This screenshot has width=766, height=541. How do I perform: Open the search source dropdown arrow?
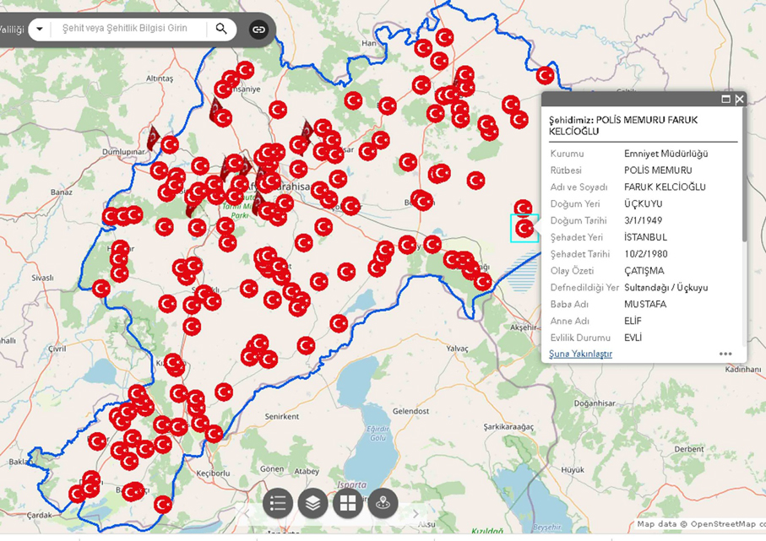(x=40, y=30)
